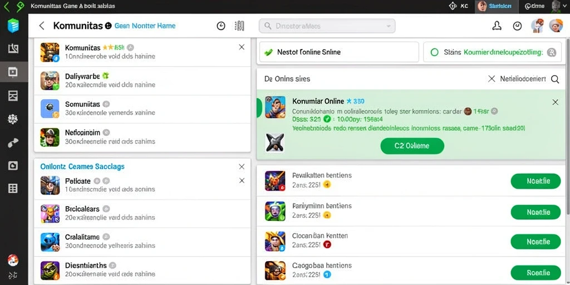Select the highlighted screen icon in sidebar
570x285 pixels.
coord(13,72)
